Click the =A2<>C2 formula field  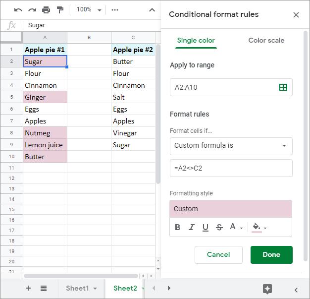tap(231, 168)
